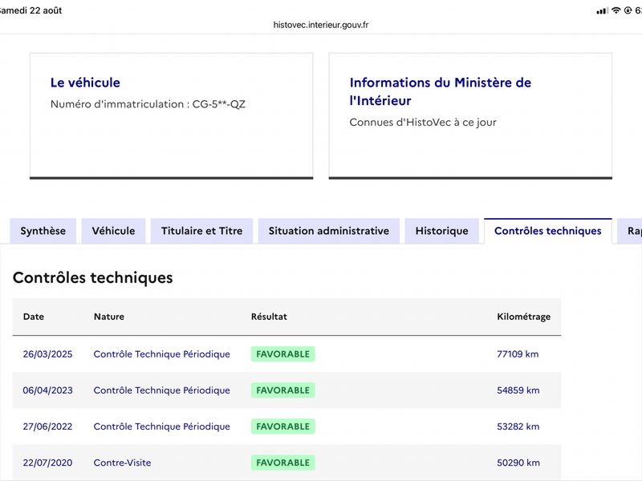Click the Le véhicule card heading
642x481 pixels.
tap(85, 83)
